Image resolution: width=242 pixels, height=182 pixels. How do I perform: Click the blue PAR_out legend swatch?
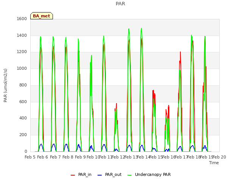(100, 175)
